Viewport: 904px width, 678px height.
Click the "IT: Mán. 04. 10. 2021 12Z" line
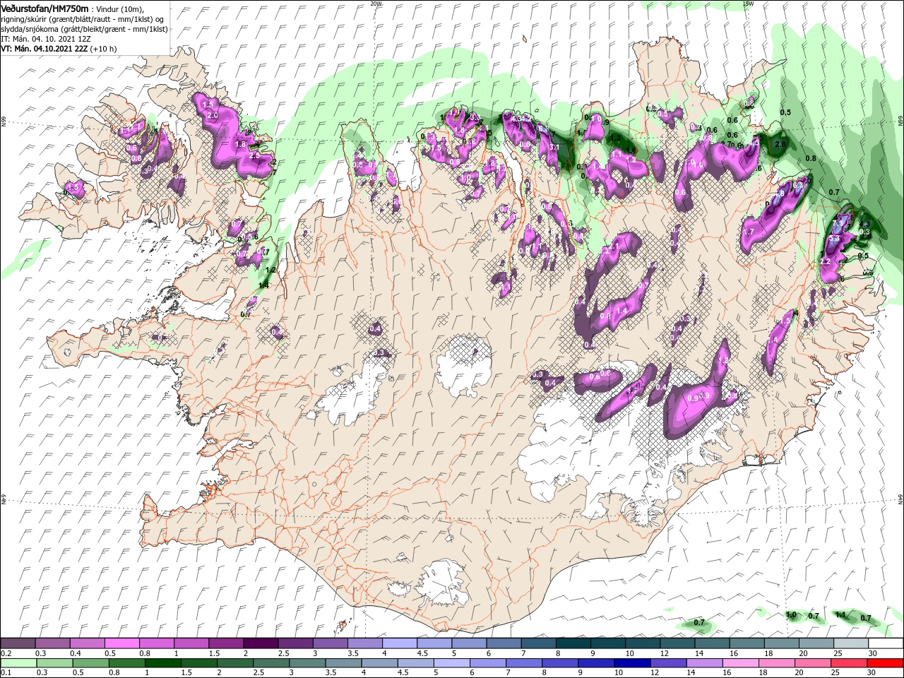pos(45,38)
